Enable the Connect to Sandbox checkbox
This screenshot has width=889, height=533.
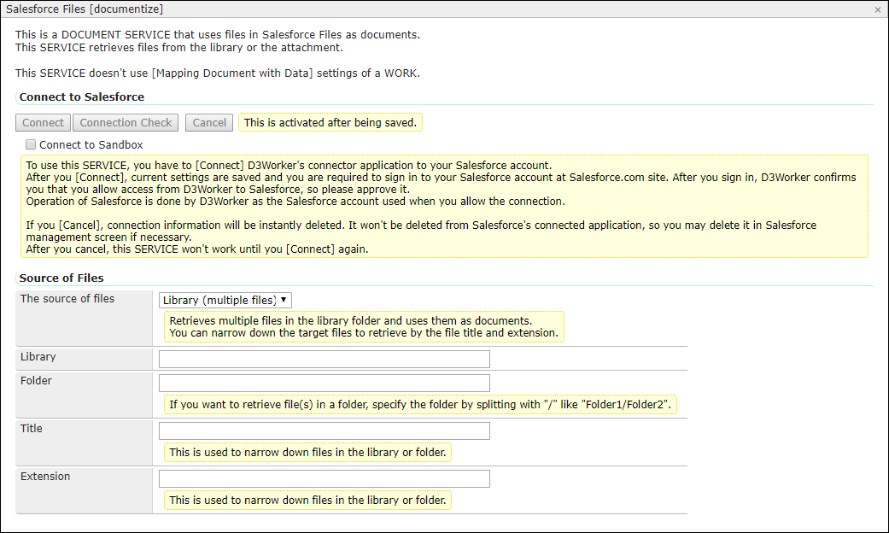31,145
